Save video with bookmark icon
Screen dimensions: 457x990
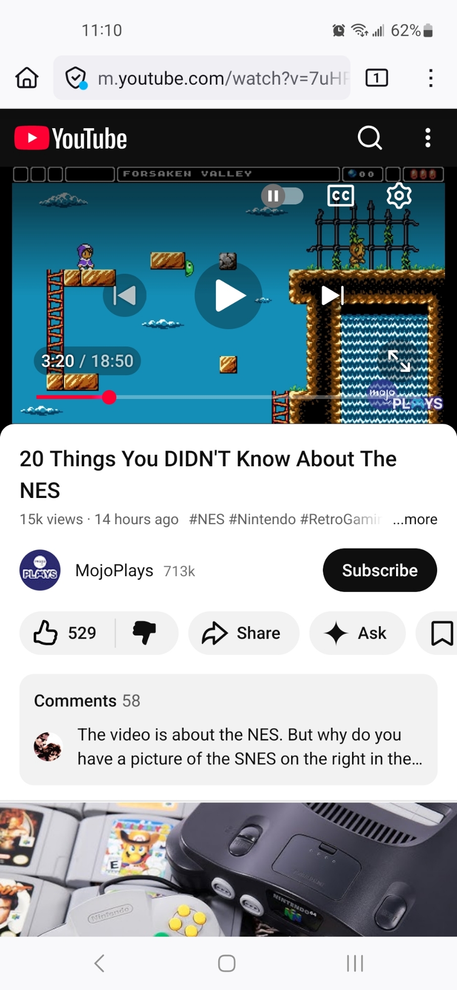[x=442, y=633]
